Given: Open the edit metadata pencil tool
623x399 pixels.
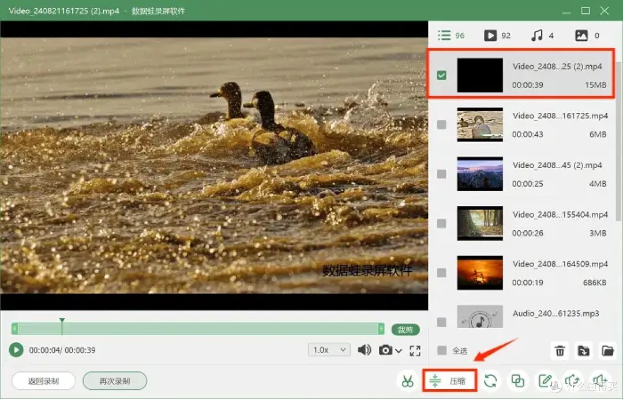Looking at the screenshot, I should click(x=545, y=381).
